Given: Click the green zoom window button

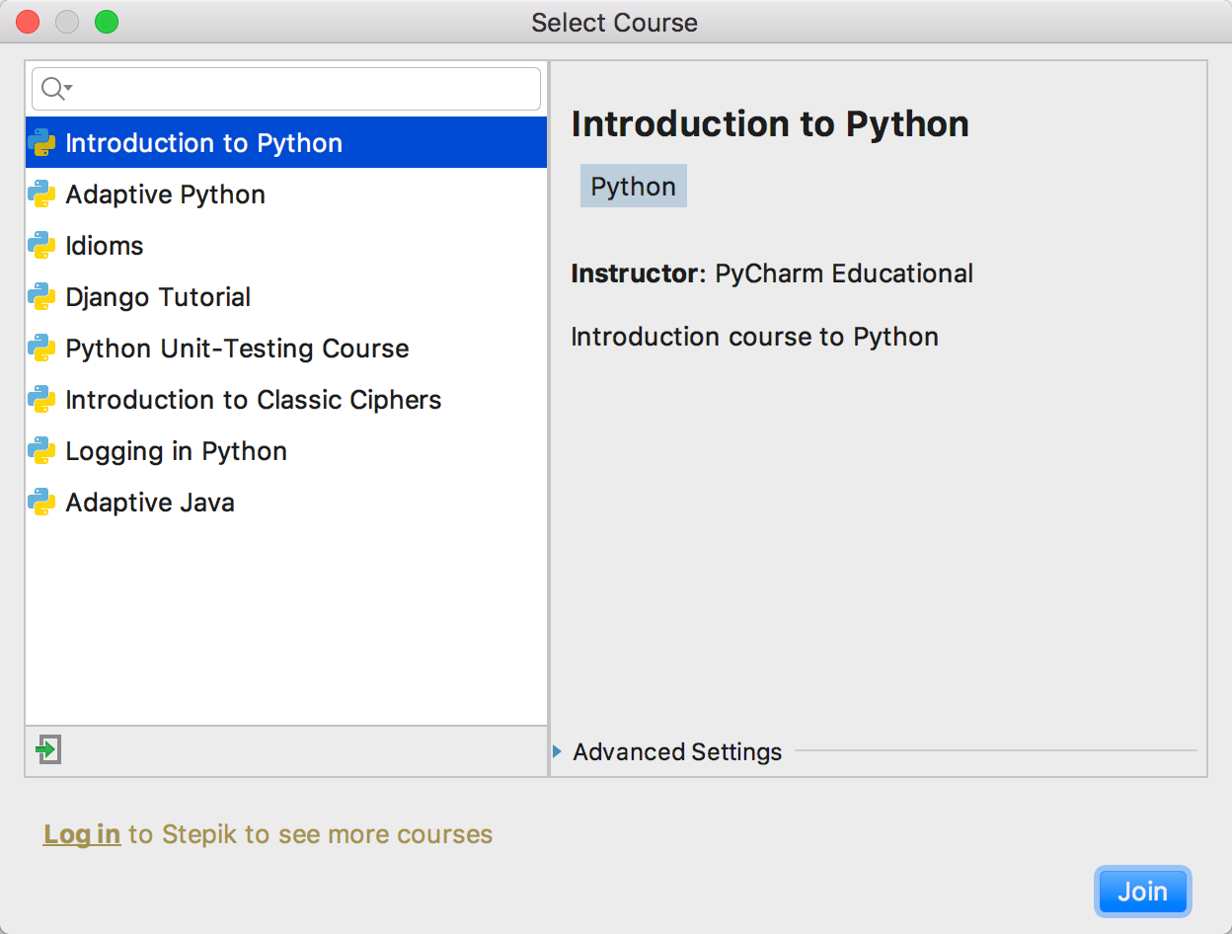Looking at the screenshot, I should click(107, 22).
